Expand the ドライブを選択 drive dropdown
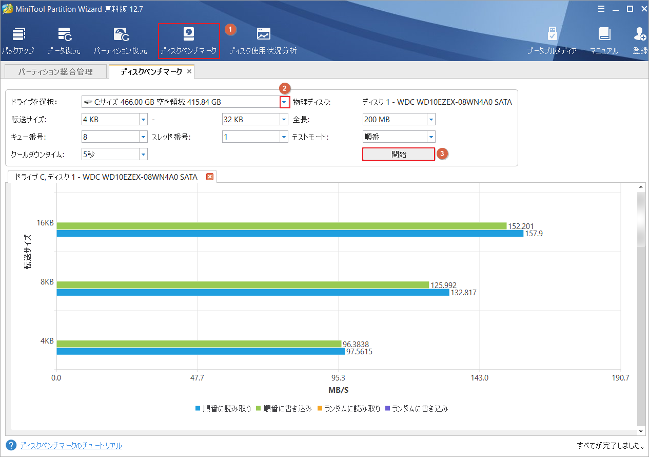 (x=284, y=102)
